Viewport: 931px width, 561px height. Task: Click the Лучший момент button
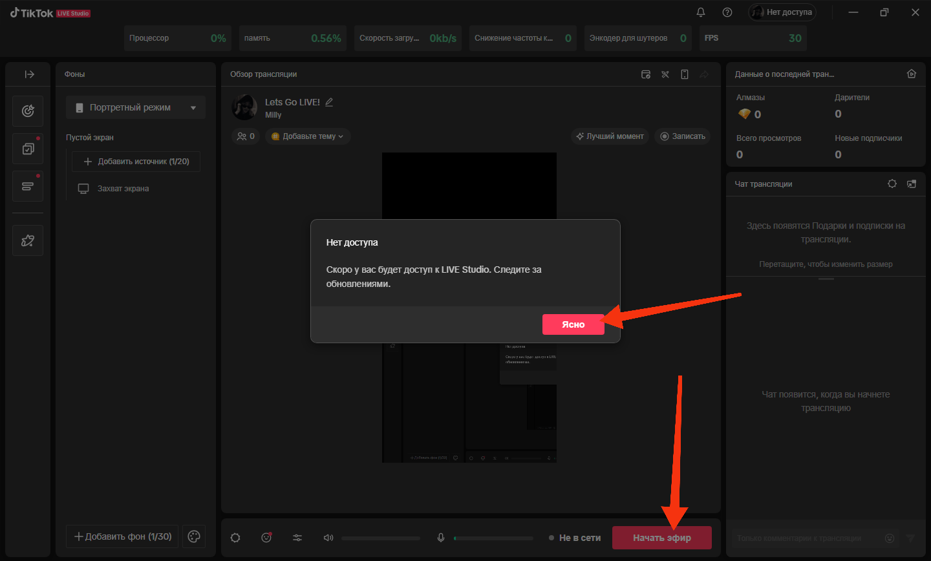pos(610,136)
